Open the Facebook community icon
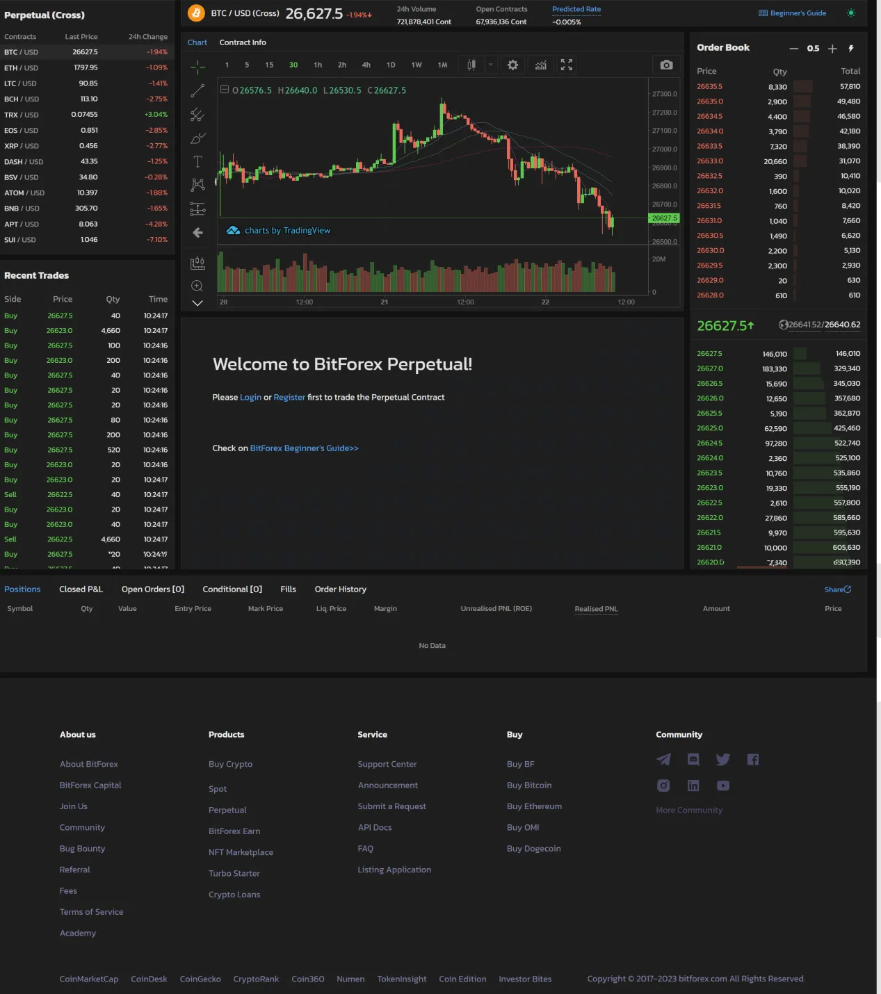881x994 pixels. click(x=753, y=759)
